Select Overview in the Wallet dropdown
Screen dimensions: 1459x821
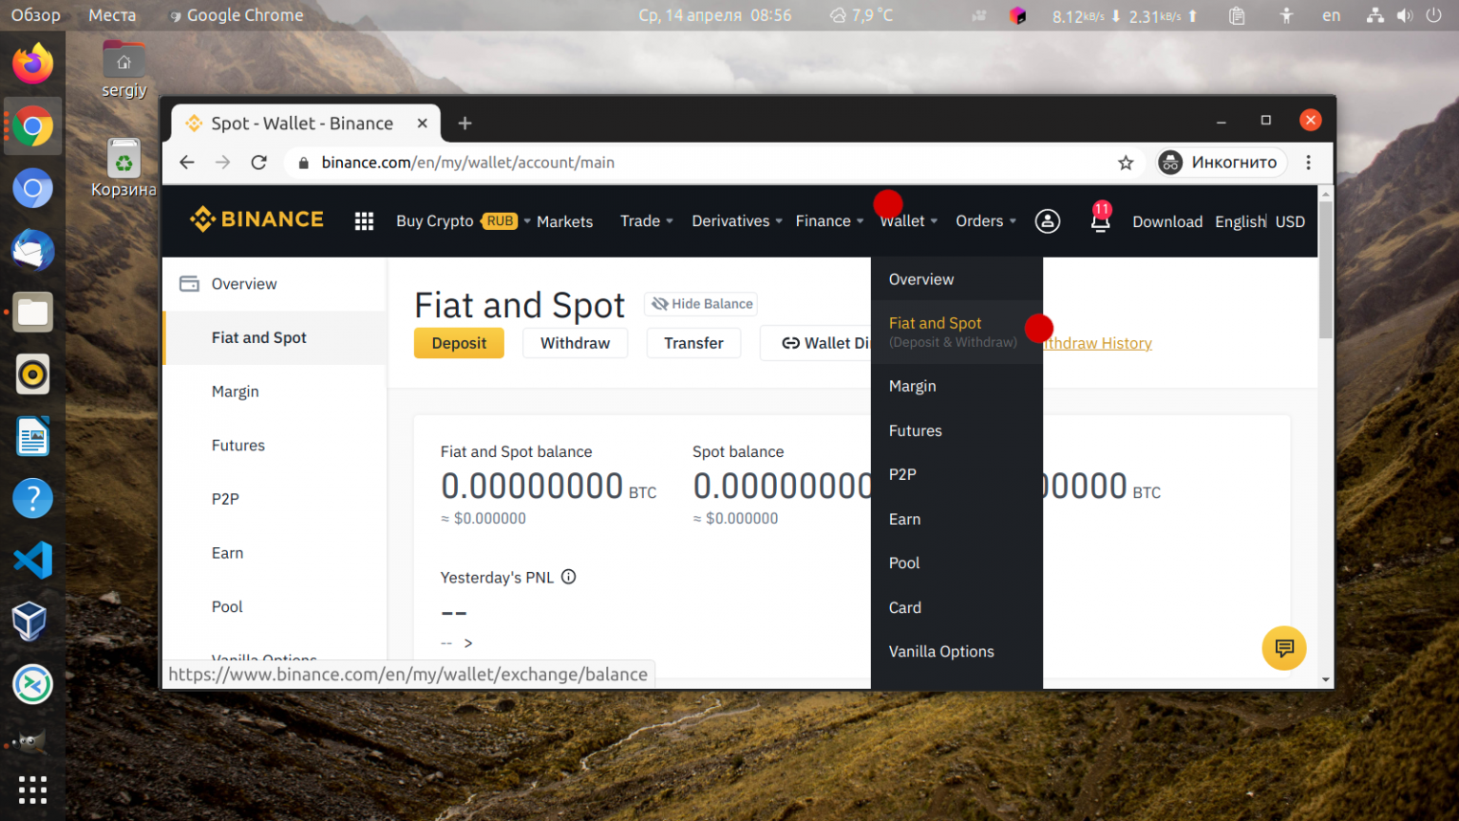click(x=957, y=279)
